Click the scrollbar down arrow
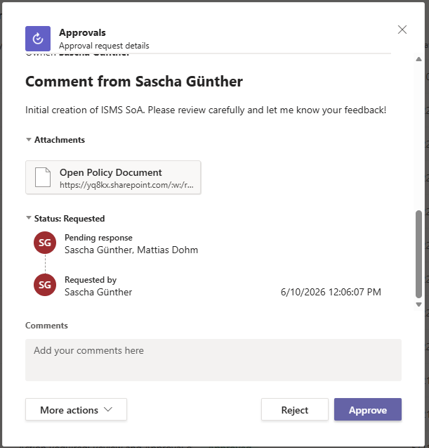Screen dimensions: 429x448 pos(418,305)
